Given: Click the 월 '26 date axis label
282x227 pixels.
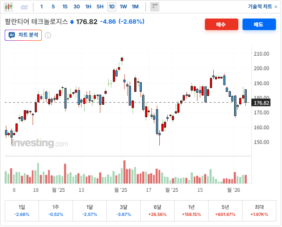Looking at the screenshot, I should click(233, 190).
